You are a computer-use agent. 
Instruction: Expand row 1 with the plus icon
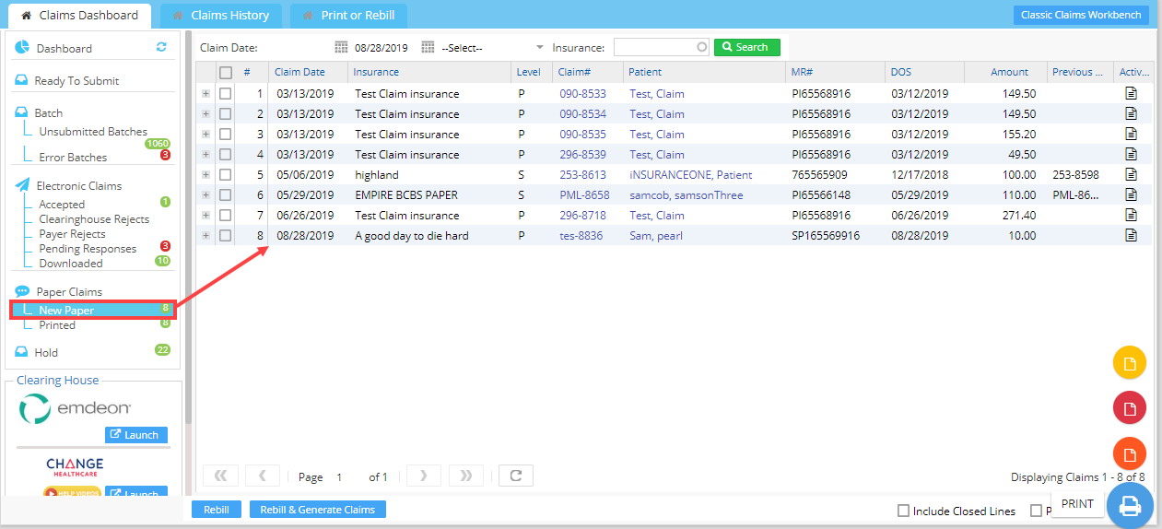(x=206, y=94)
